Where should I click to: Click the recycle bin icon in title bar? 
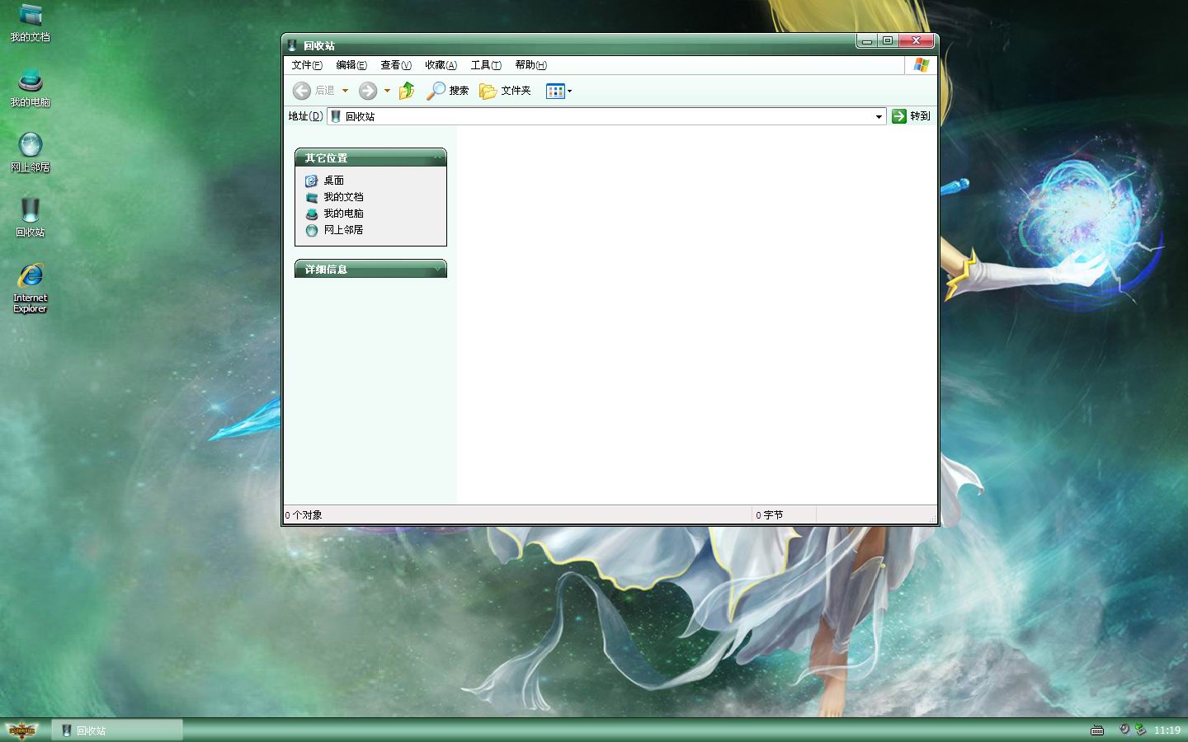click(292, 45)
